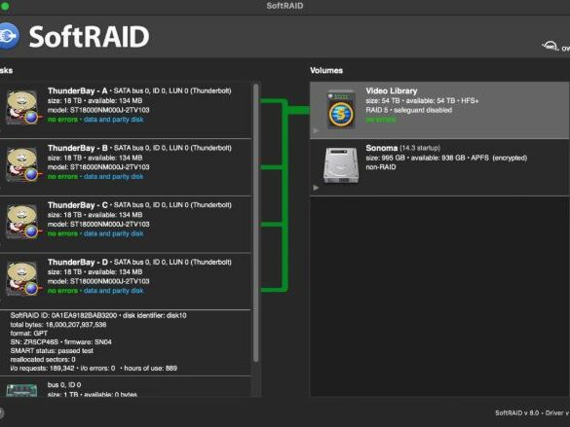Click 'data and parity disk' under ThunderBay - C
Viewport: 570px width, 427px height.
pos(113,233)
